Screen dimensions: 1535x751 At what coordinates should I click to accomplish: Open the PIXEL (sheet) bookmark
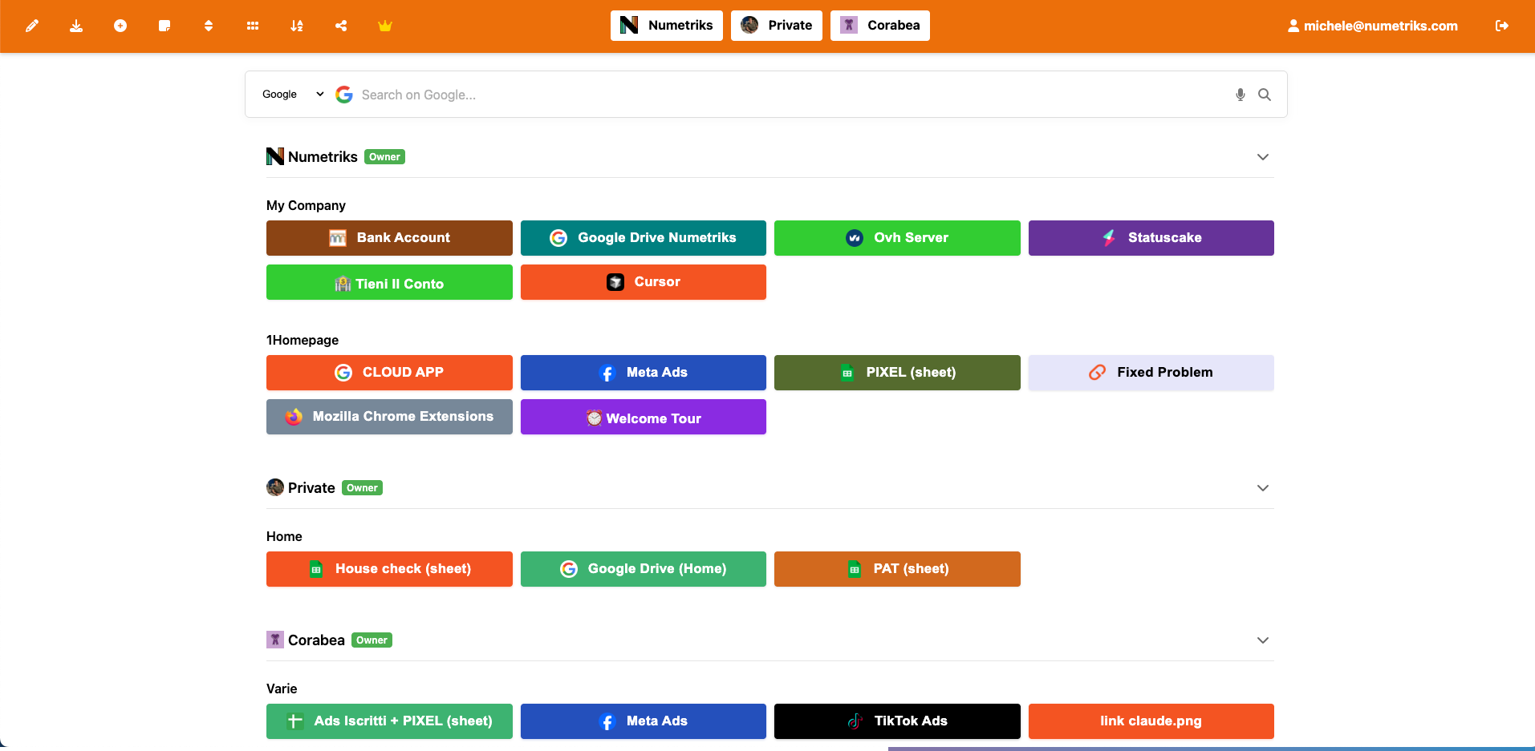(897, 373)
